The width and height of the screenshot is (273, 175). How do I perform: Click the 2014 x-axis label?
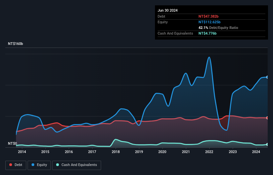click(22, 152)
